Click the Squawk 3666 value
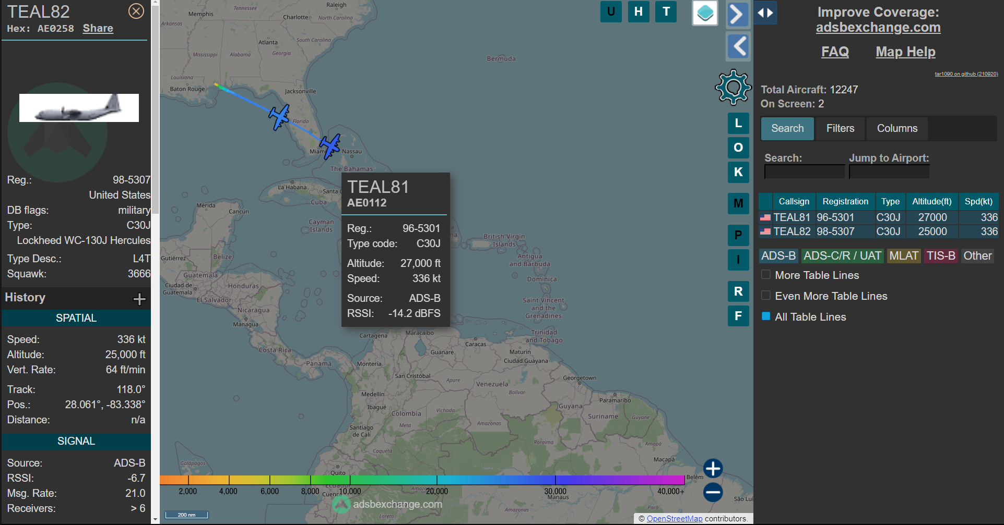1004x525 pixels. [139, 274]
